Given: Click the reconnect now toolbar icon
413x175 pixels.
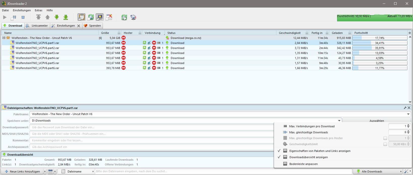Looking at the screenshot, I should (x=124, y=17).
